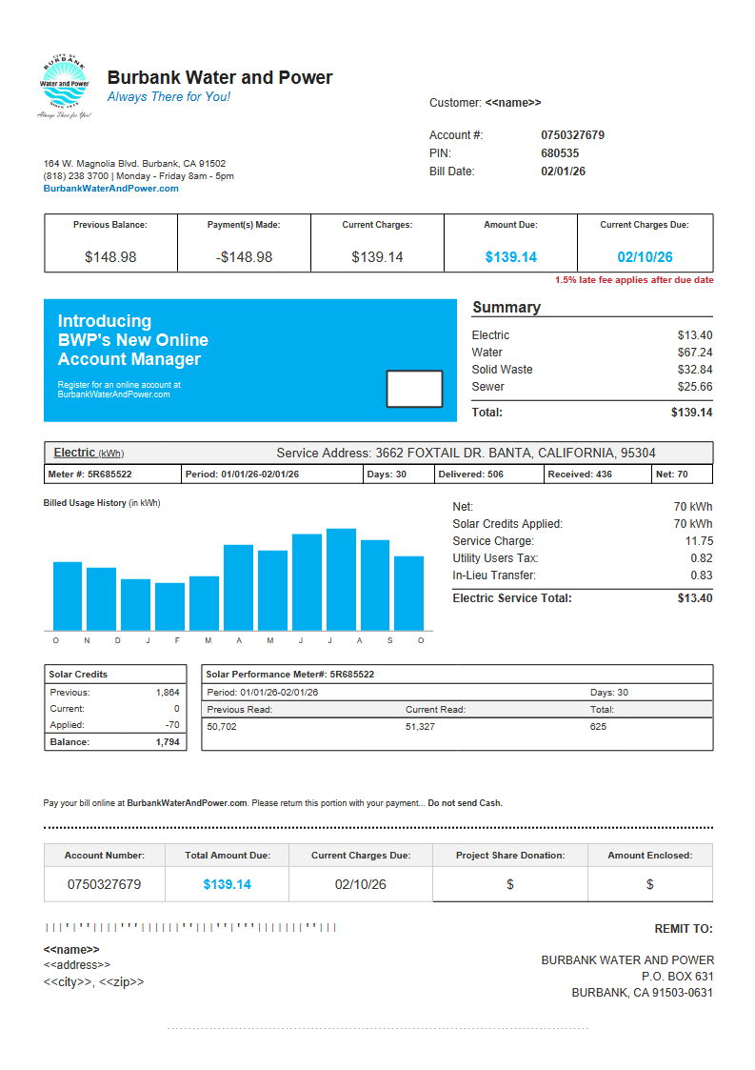Select the Previous Read value 50,702
This screenshot has height=1070, width=755.
coord(222,727)
